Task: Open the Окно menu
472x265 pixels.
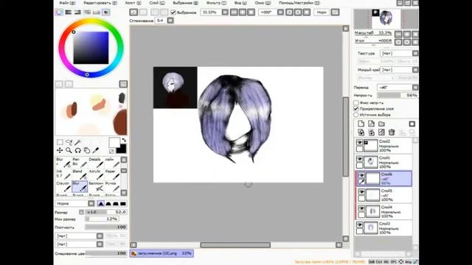Action: click(x=263, y=3)
